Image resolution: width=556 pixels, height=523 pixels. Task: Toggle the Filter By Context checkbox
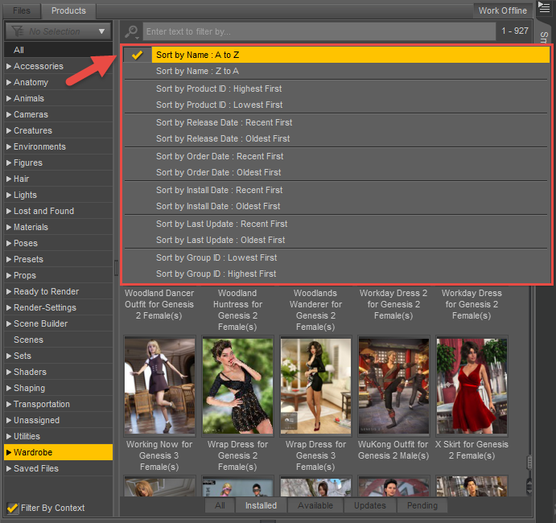(x=12, y=508)
